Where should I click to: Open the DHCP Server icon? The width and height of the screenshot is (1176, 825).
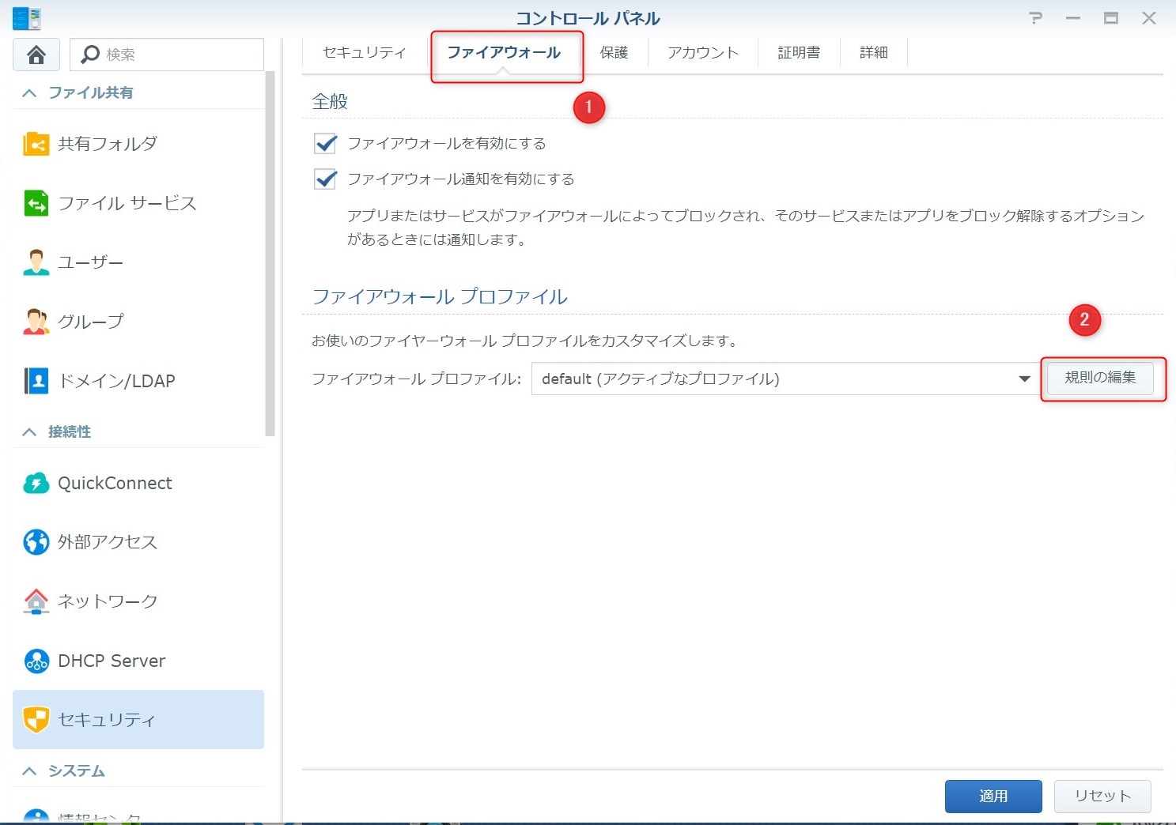[36, 661]
